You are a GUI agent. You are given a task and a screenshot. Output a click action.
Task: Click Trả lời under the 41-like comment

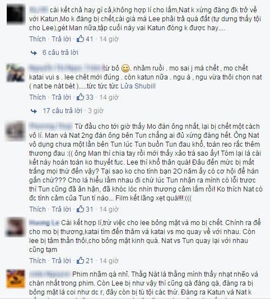[x=61, y=39]
